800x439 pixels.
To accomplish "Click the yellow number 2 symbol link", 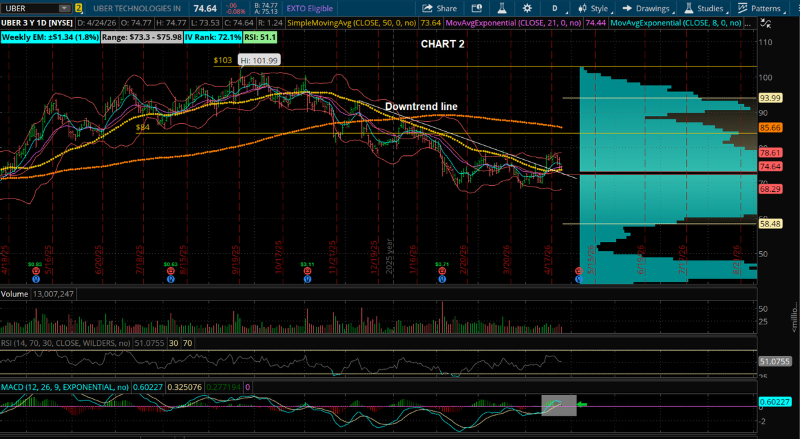I will [x=79, y=8].
